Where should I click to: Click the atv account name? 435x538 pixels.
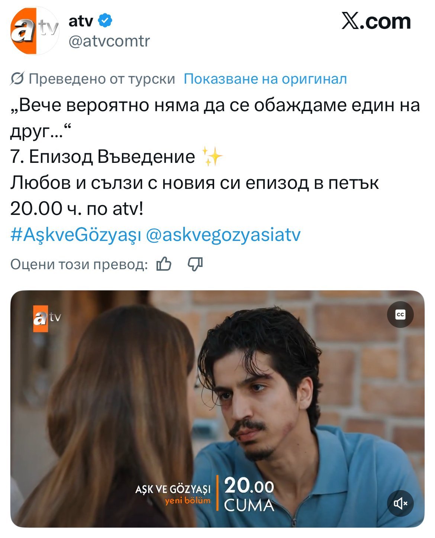[81, 21]
